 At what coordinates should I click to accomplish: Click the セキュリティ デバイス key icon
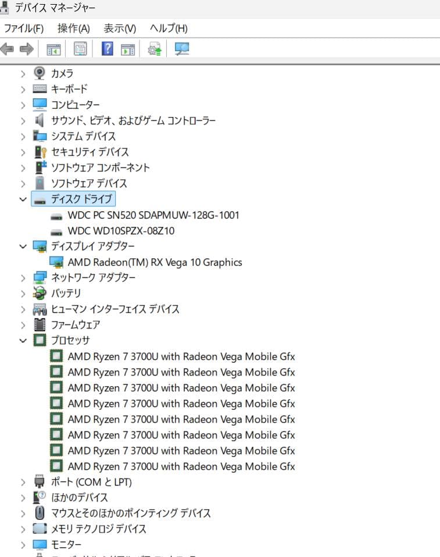pyautogui.click(x=40, y=152)
